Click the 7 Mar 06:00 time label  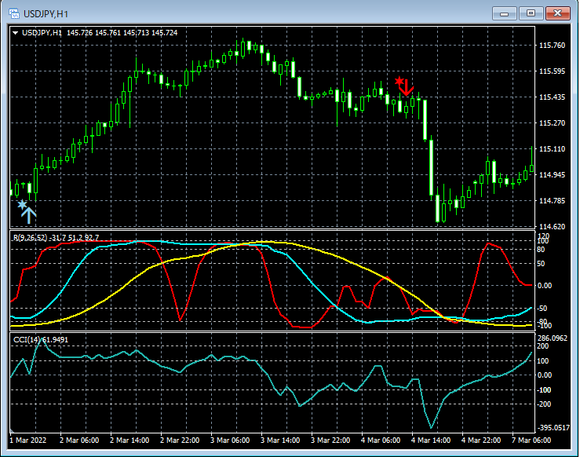(531, 441)
